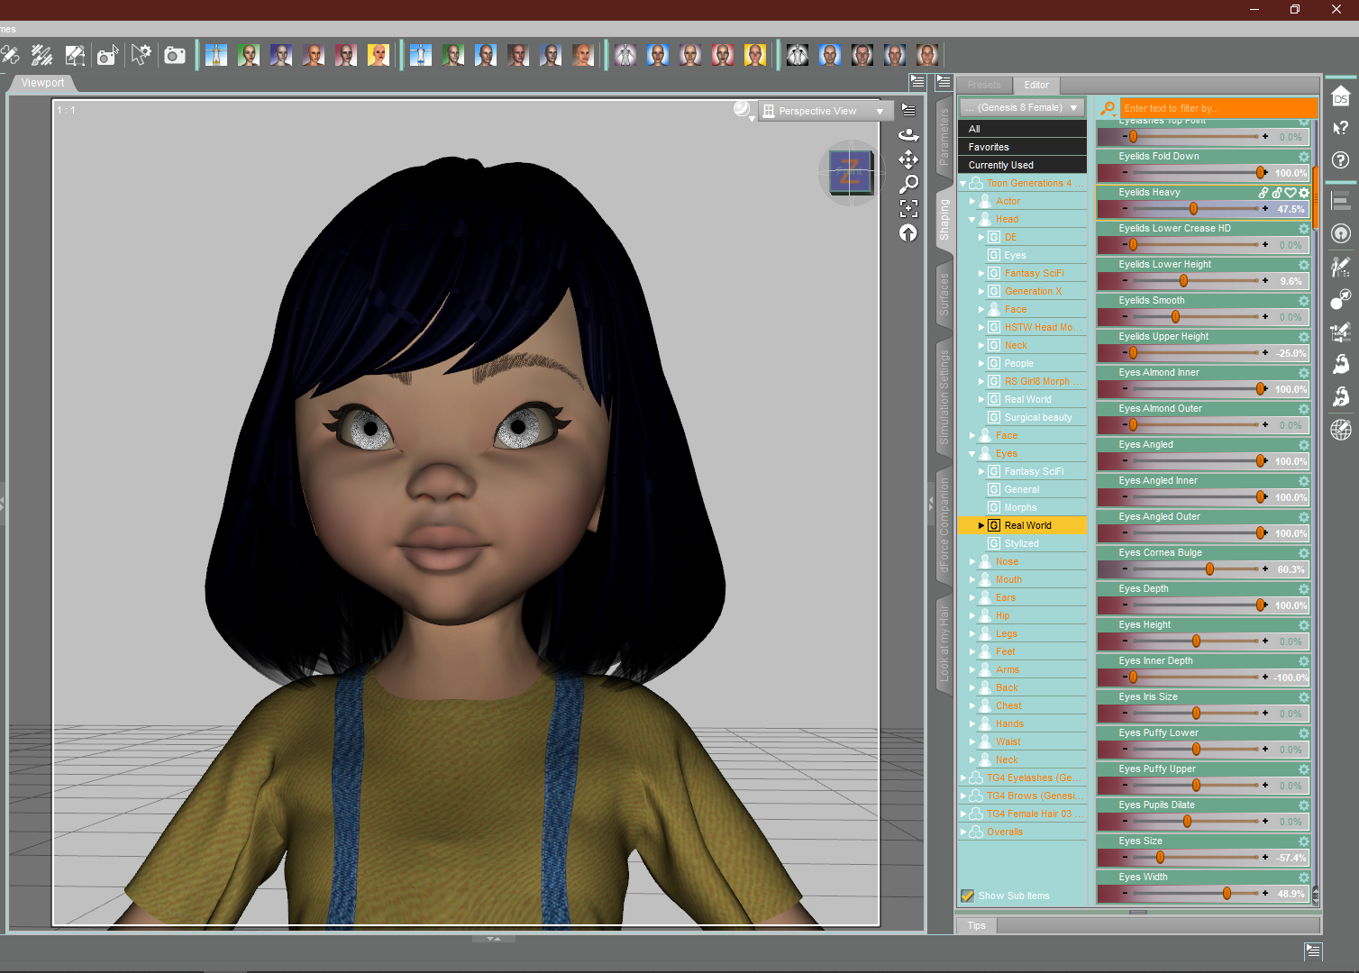Click the Currently Used filter
1359x973 pixels.
tap(1023, 165)
